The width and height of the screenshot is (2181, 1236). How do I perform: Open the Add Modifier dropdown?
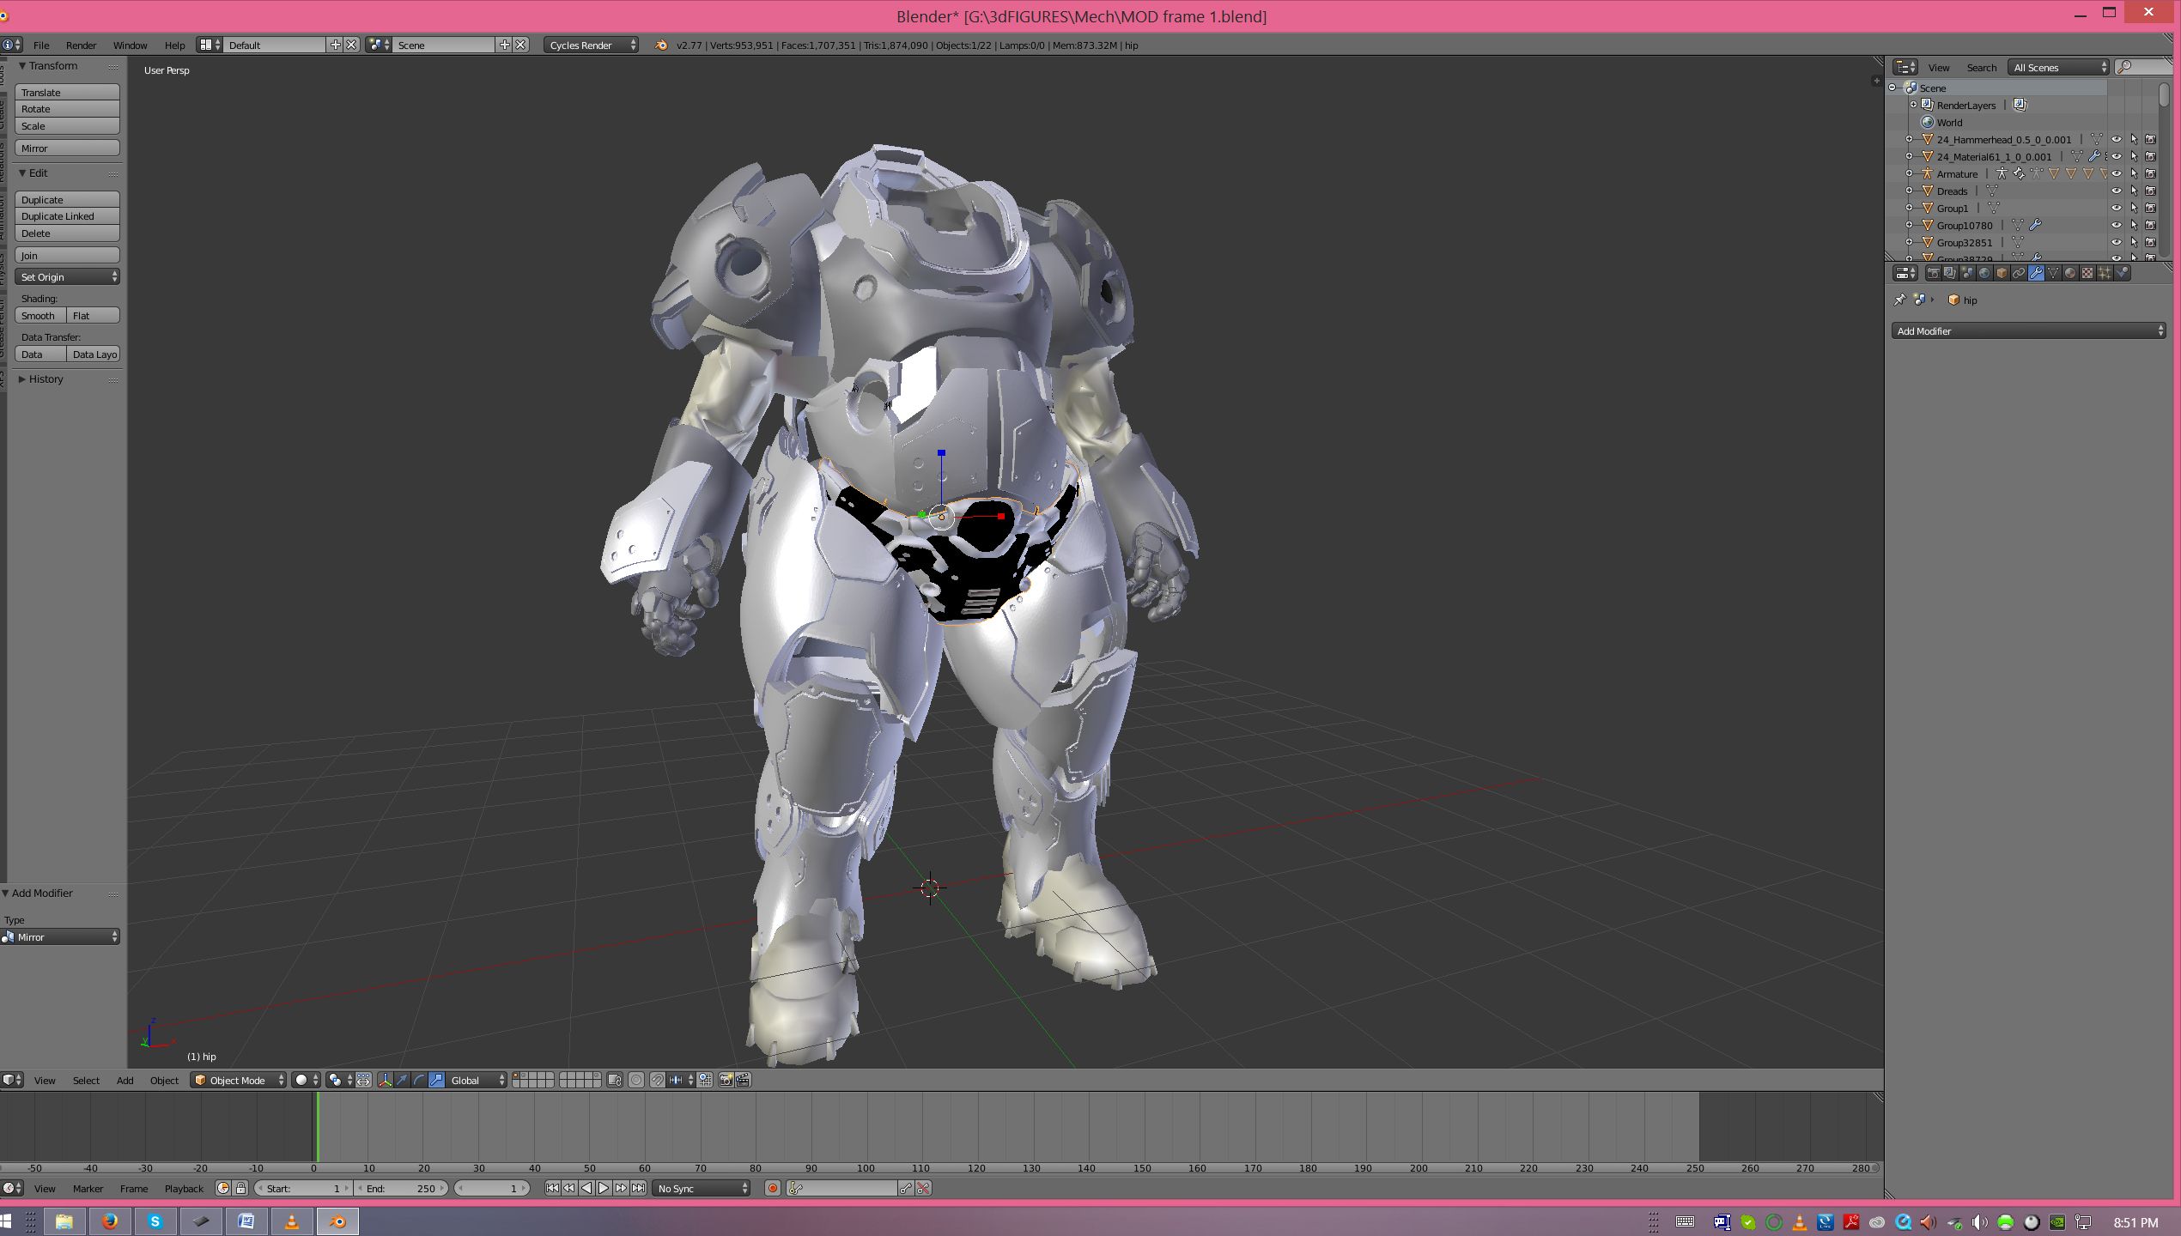coord(2028,330)
